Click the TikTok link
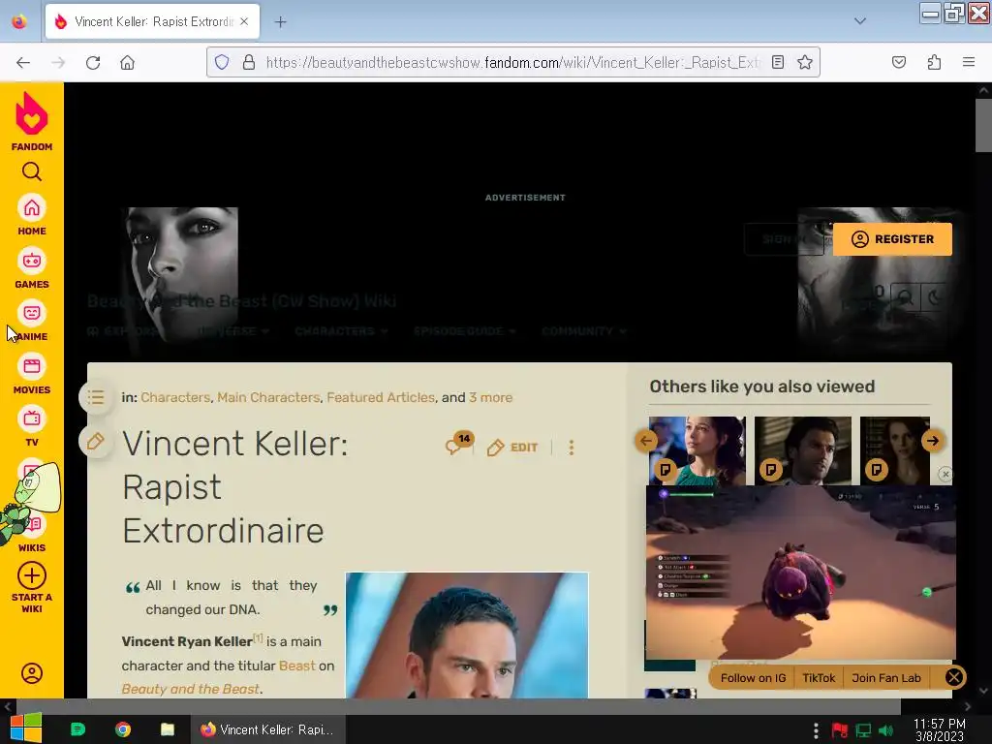Screen dimensions: 992x744 (x=819, y=678)
